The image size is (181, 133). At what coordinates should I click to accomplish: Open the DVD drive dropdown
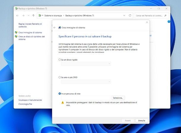point(86,82)
